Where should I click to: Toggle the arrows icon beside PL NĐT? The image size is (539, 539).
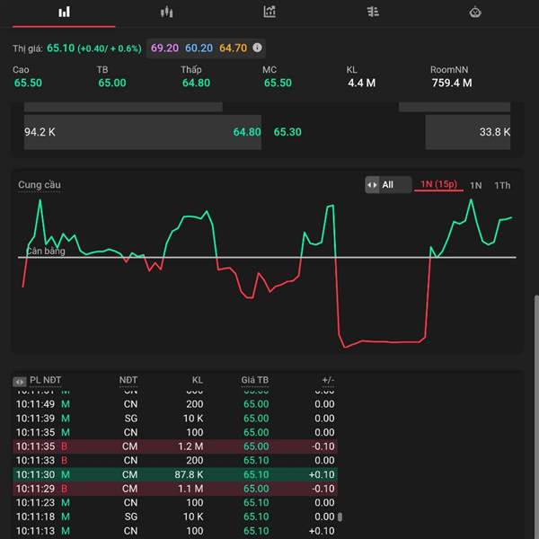19,382
